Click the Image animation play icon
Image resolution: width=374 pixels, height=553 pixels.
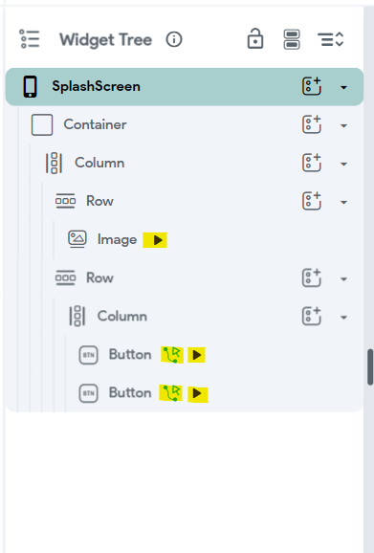pyautogui.click(x=155, y=240)
